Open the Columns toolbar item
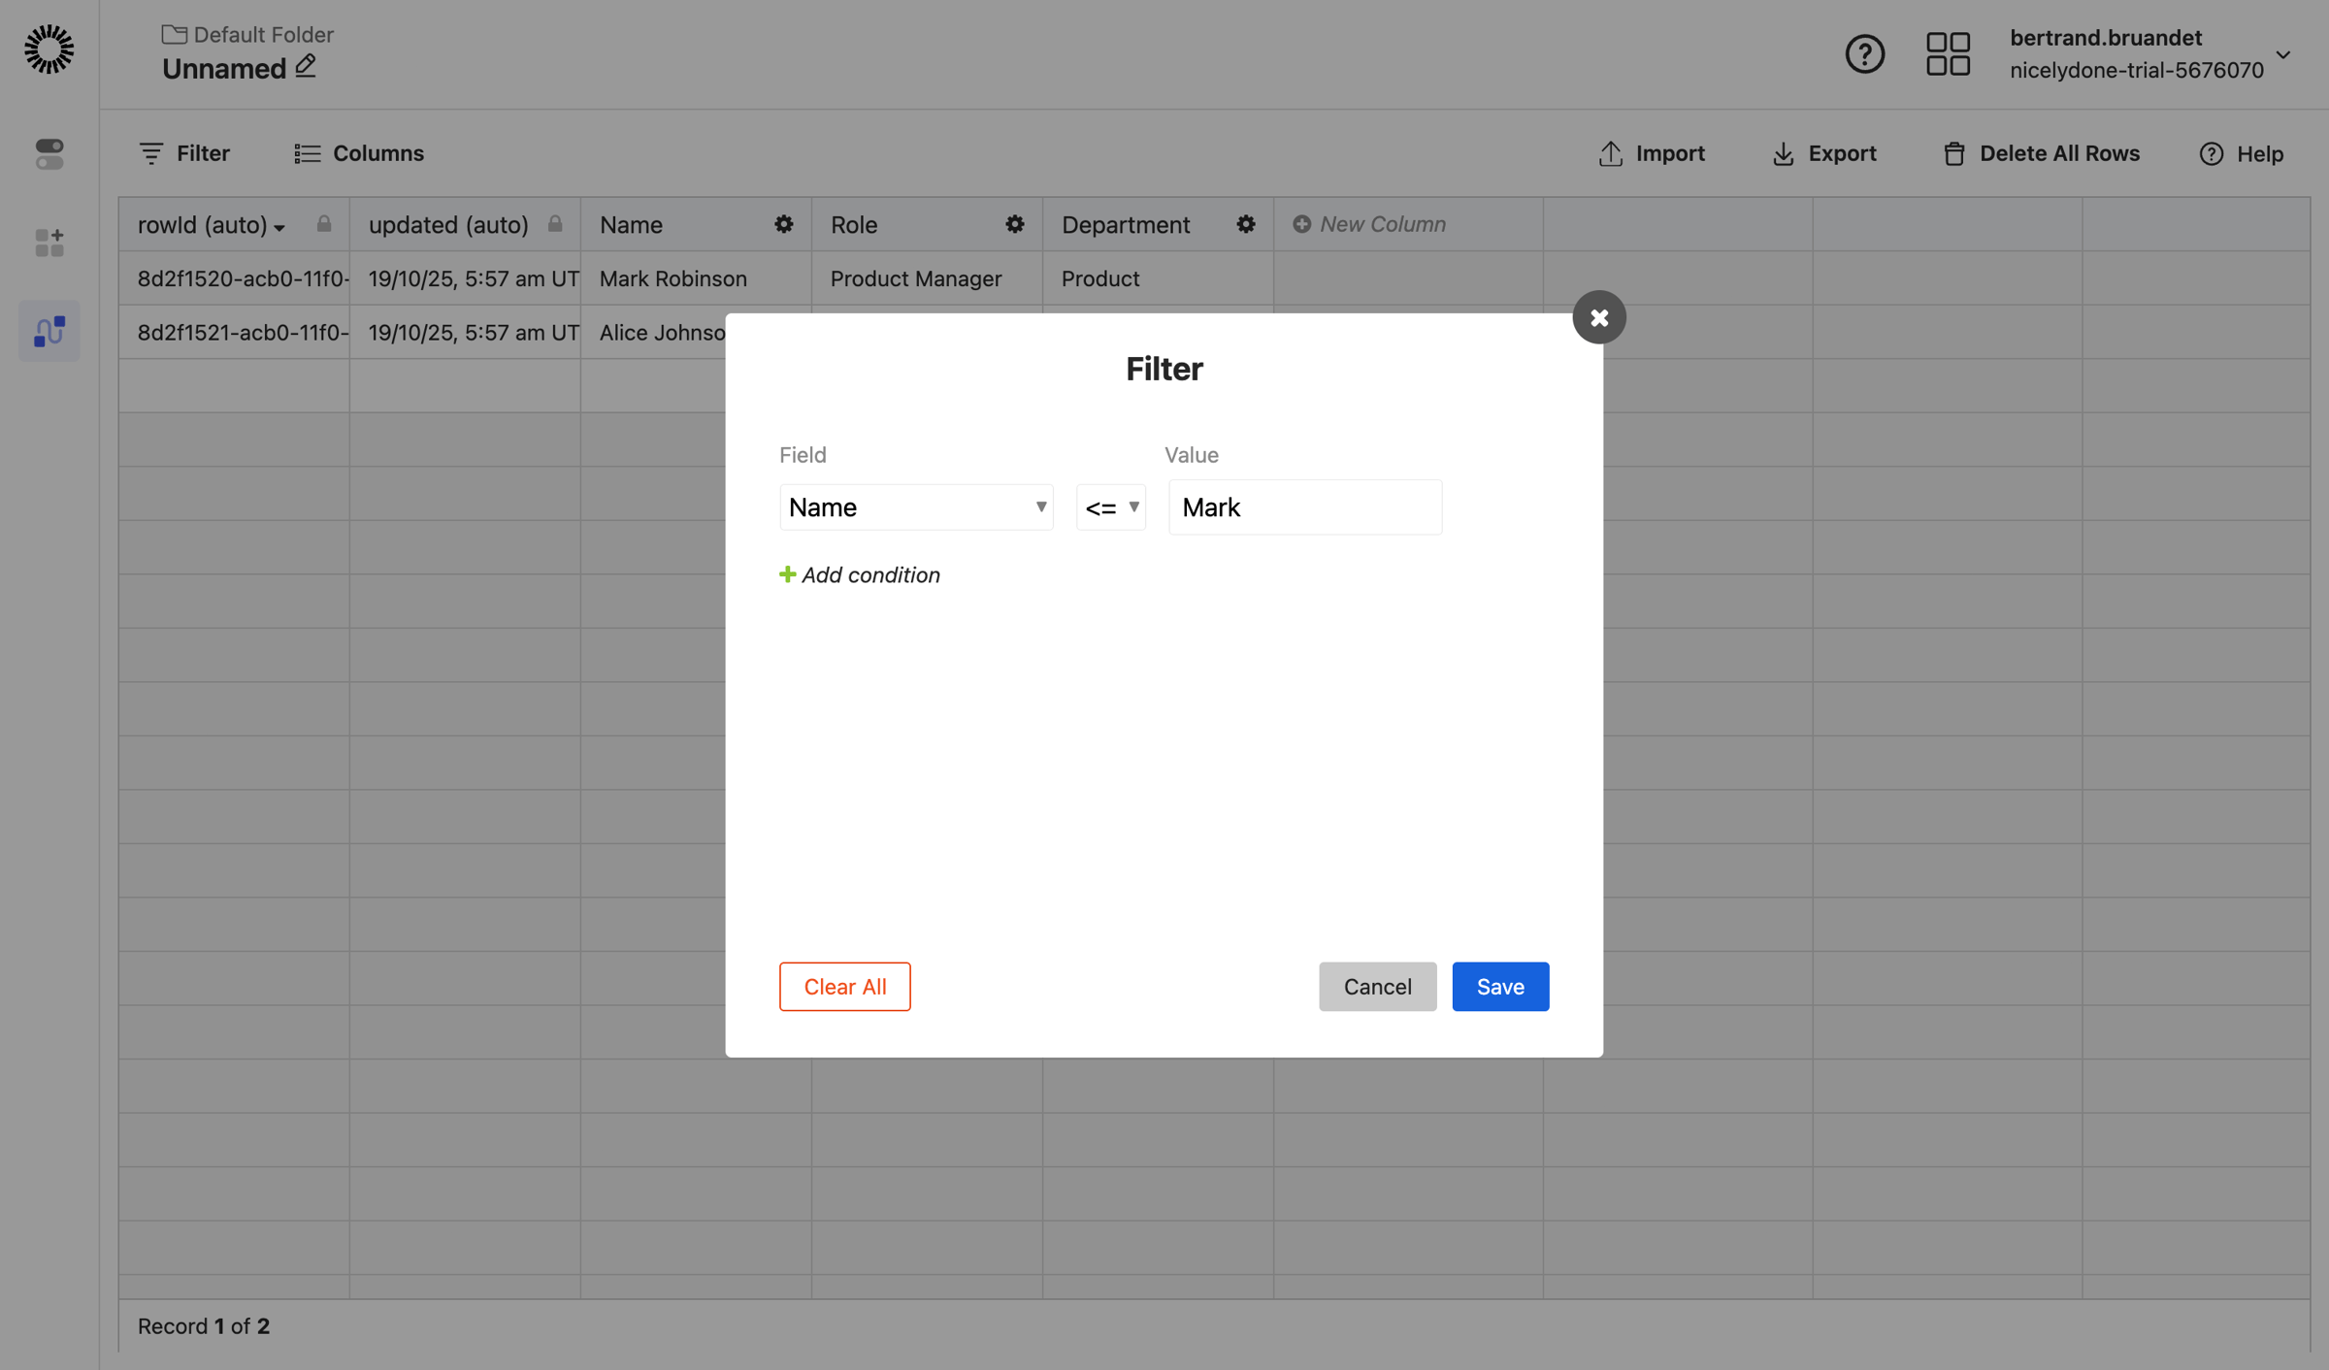Image resolution: width=2329 pixels, height=1370 pixels. point(359,153)
